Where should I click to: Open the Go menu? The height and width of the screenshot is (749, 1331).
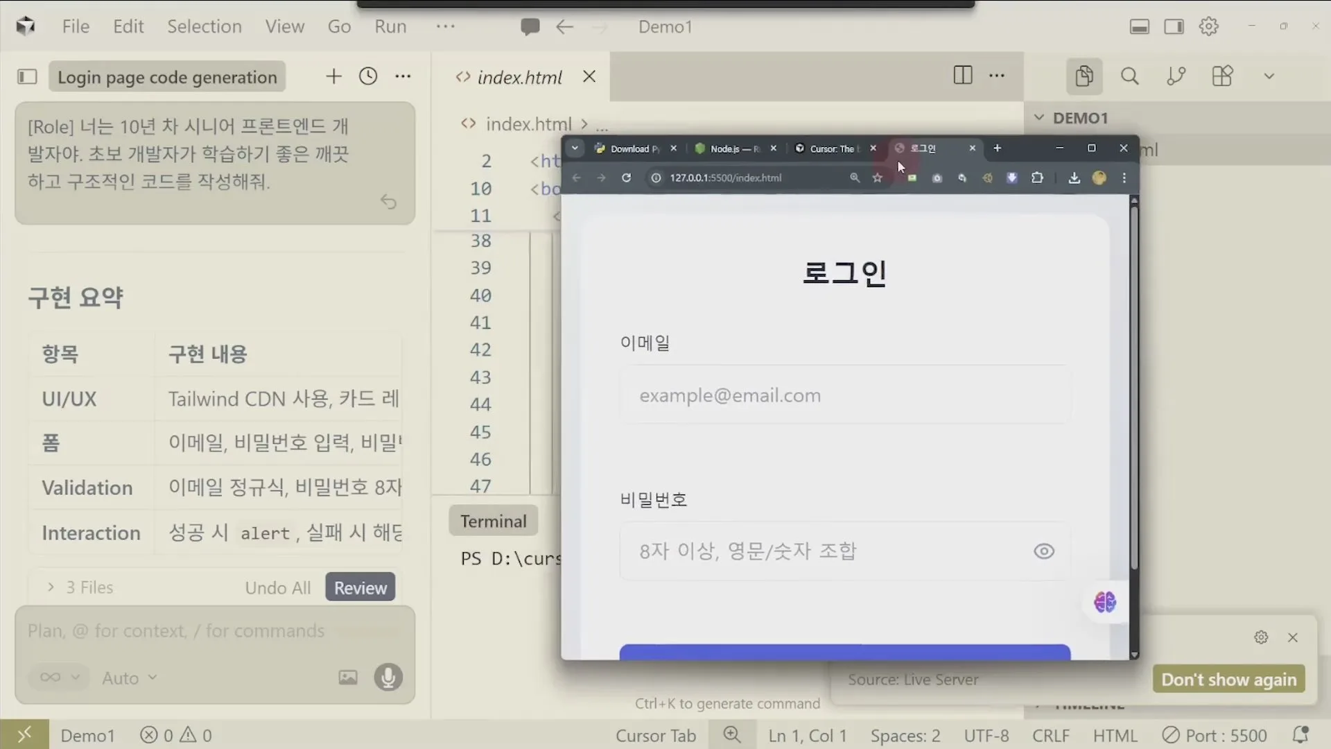coord(339,26)
